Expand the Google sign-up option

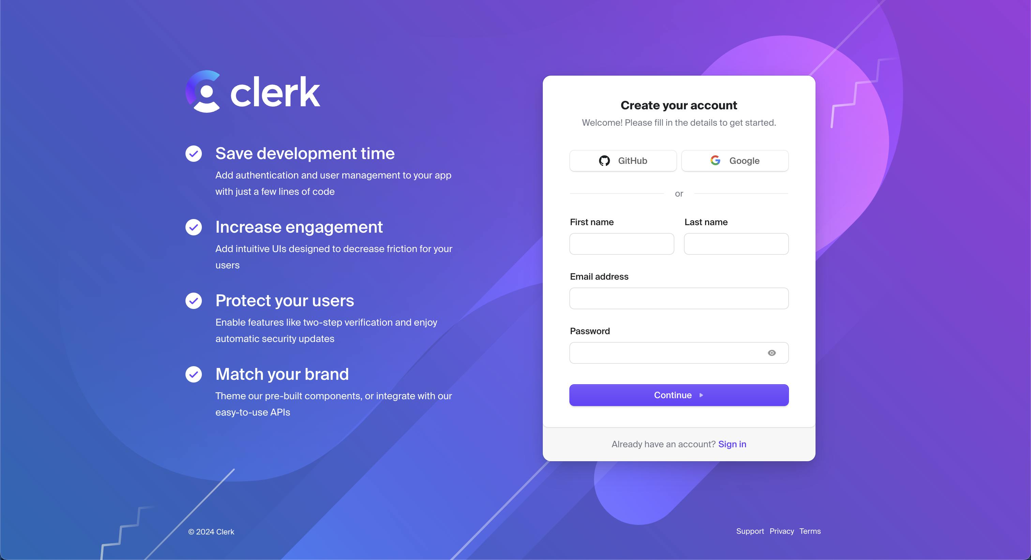734,160
